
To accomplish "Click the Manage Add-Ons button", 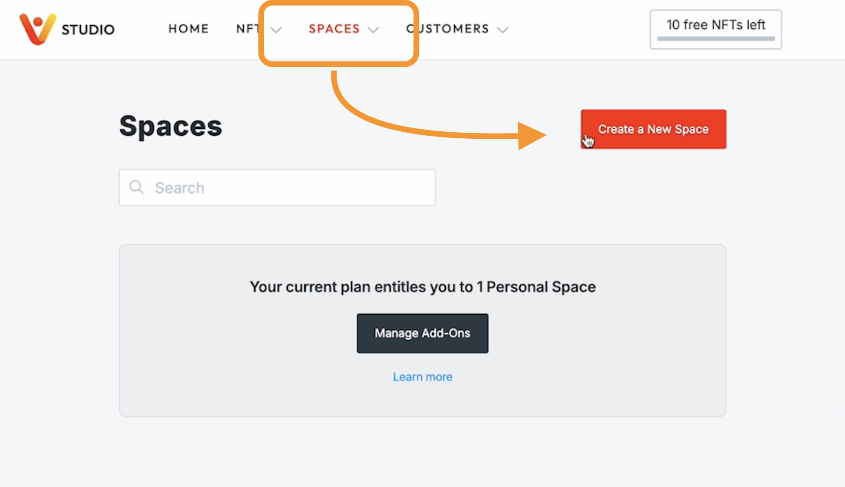I will pos(422,333).
